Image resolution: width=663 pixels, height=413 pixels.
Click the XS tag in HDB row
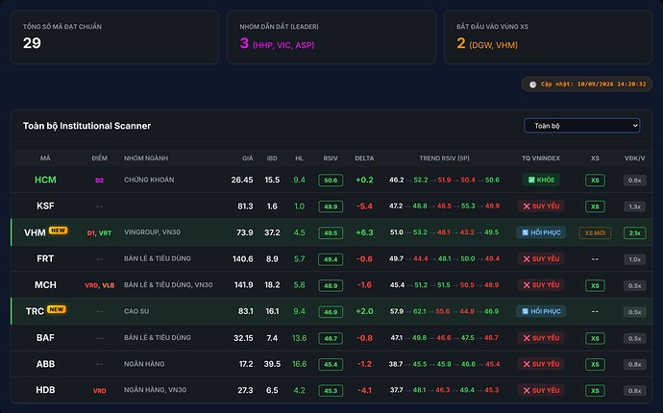pyautogui.click(x=595, y=391)
